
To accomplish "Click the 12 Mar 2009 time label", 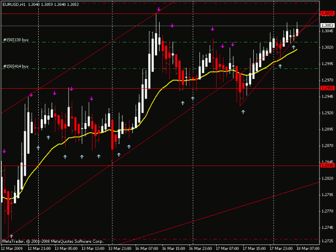I will 12,248.
